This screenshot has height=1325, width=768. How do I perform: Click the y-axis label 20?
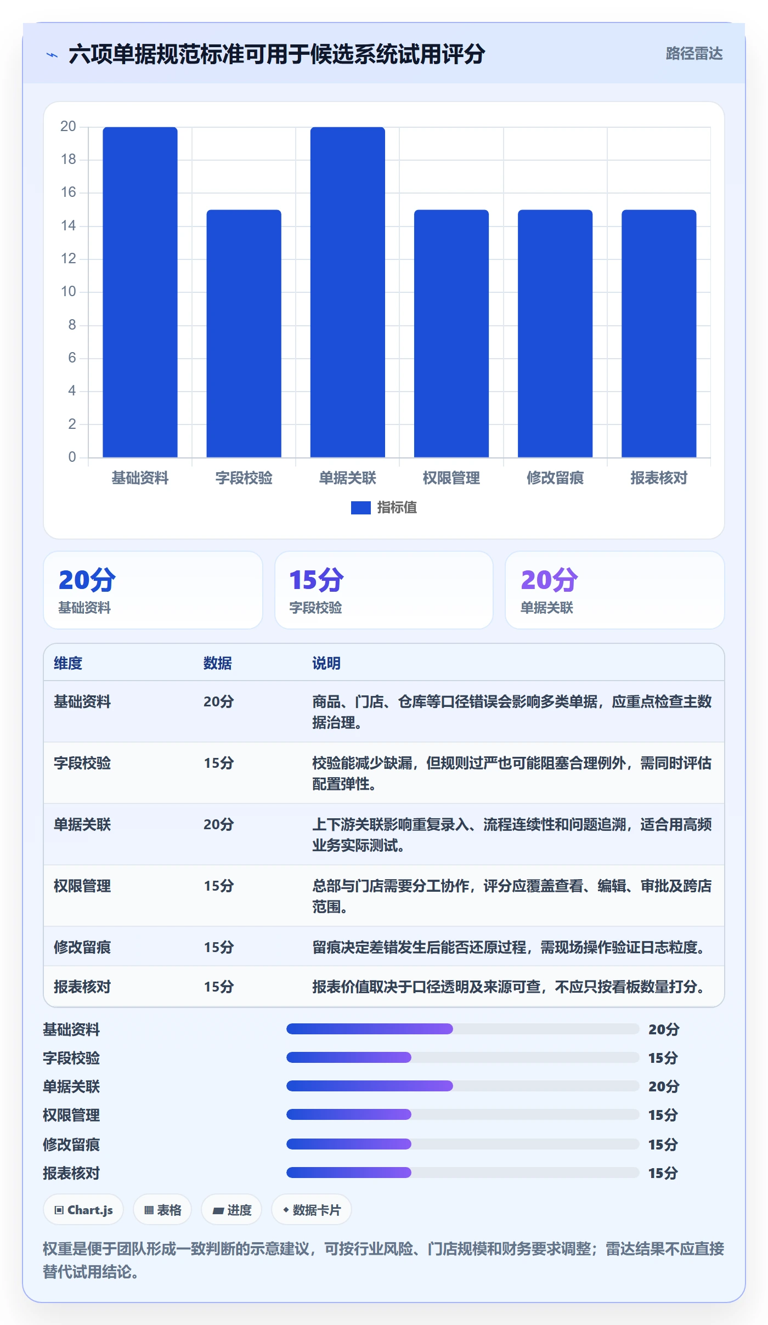pos(68,127)
